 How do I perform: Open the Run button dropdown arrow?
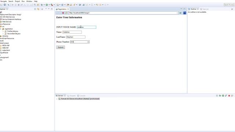pyautogui.click(x=49, y=5)
